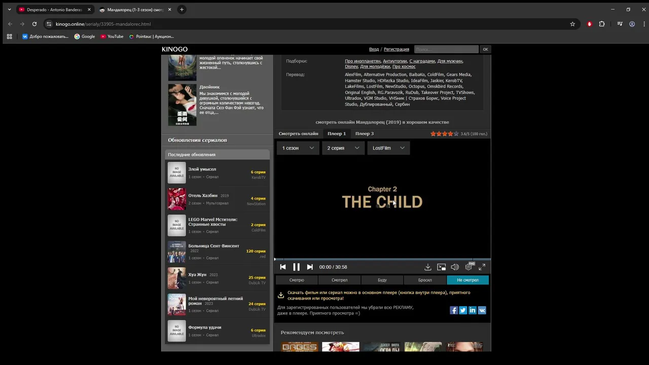The height and width of the screenshot is (365, 649).
Task: Open Формула удачи entry
Action: click(218, 331)
